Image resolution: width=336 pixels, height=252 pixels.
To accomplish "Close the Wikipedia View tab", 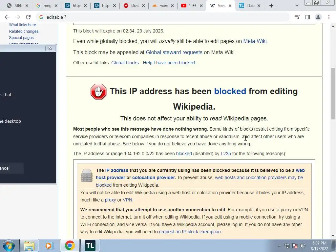I will click(x=230, y=6).
